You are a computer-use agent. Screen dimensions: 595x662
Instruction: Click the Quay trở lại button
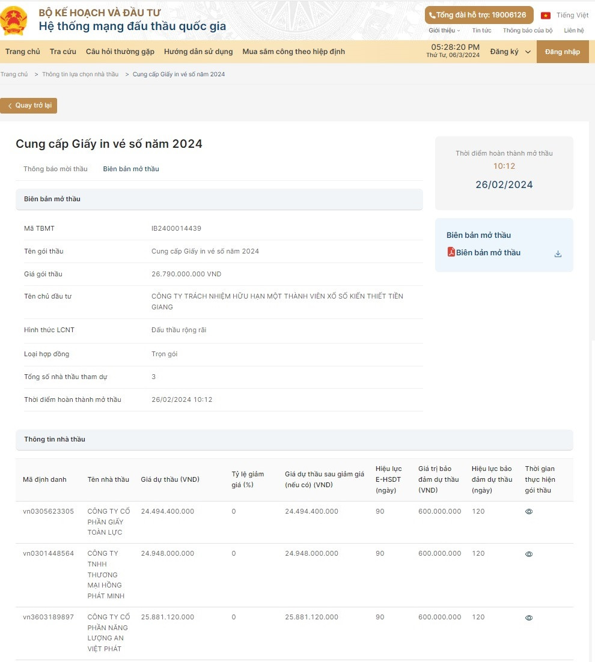pos(29,106)
